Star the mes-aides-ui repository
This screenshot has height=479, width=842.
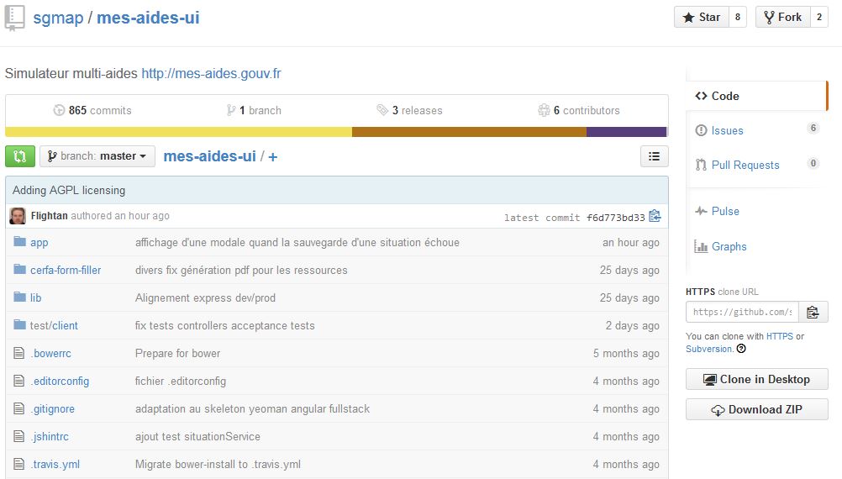tap(701, 18)
